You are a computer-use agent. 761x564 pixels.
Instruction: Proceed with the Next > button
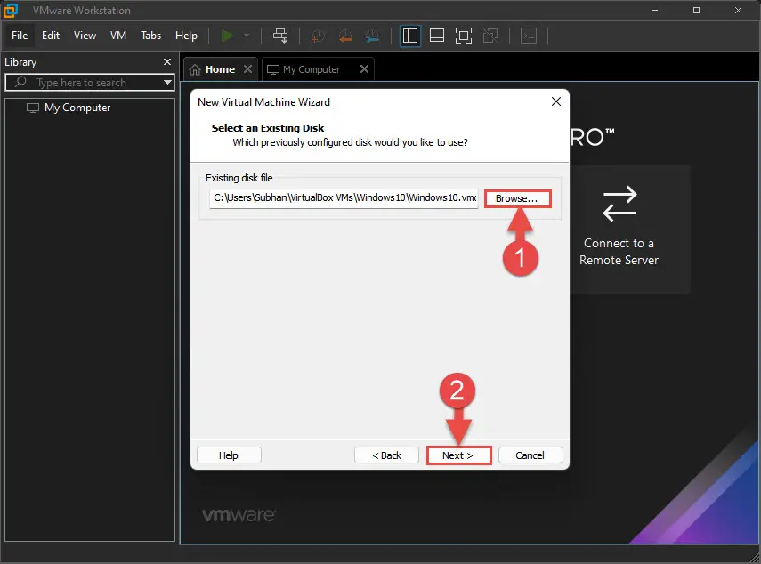click(x=458, y=455)
